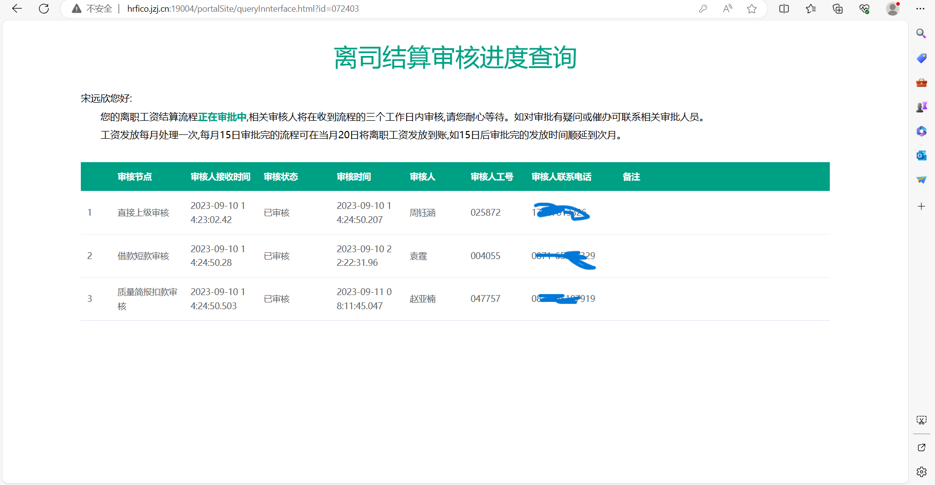Click the 审核人 column header
The image size is (935, 485).
coord(423,177)
